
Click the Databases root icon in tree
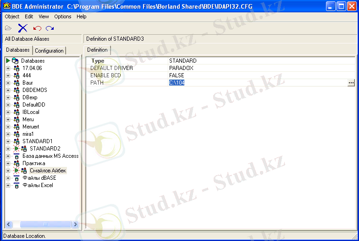tap(15, 61)
